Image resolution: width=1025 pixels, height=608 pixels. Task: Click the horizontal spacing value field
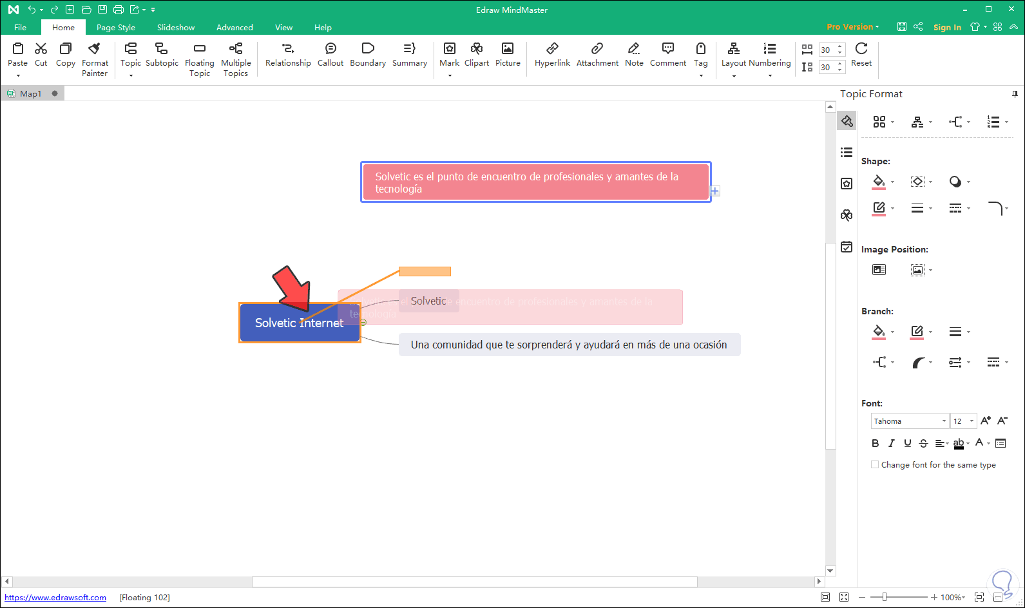point(827,50)
